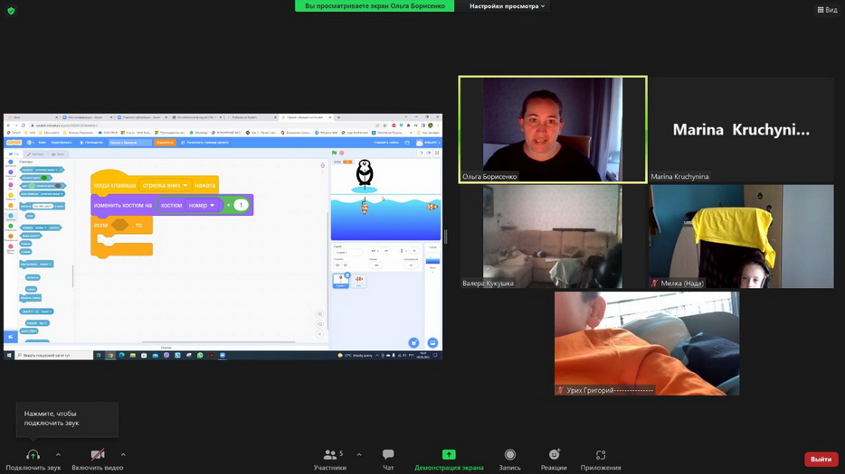845x474 pixels.
Task: Expand the video options arrow
Action: (123, 454)
